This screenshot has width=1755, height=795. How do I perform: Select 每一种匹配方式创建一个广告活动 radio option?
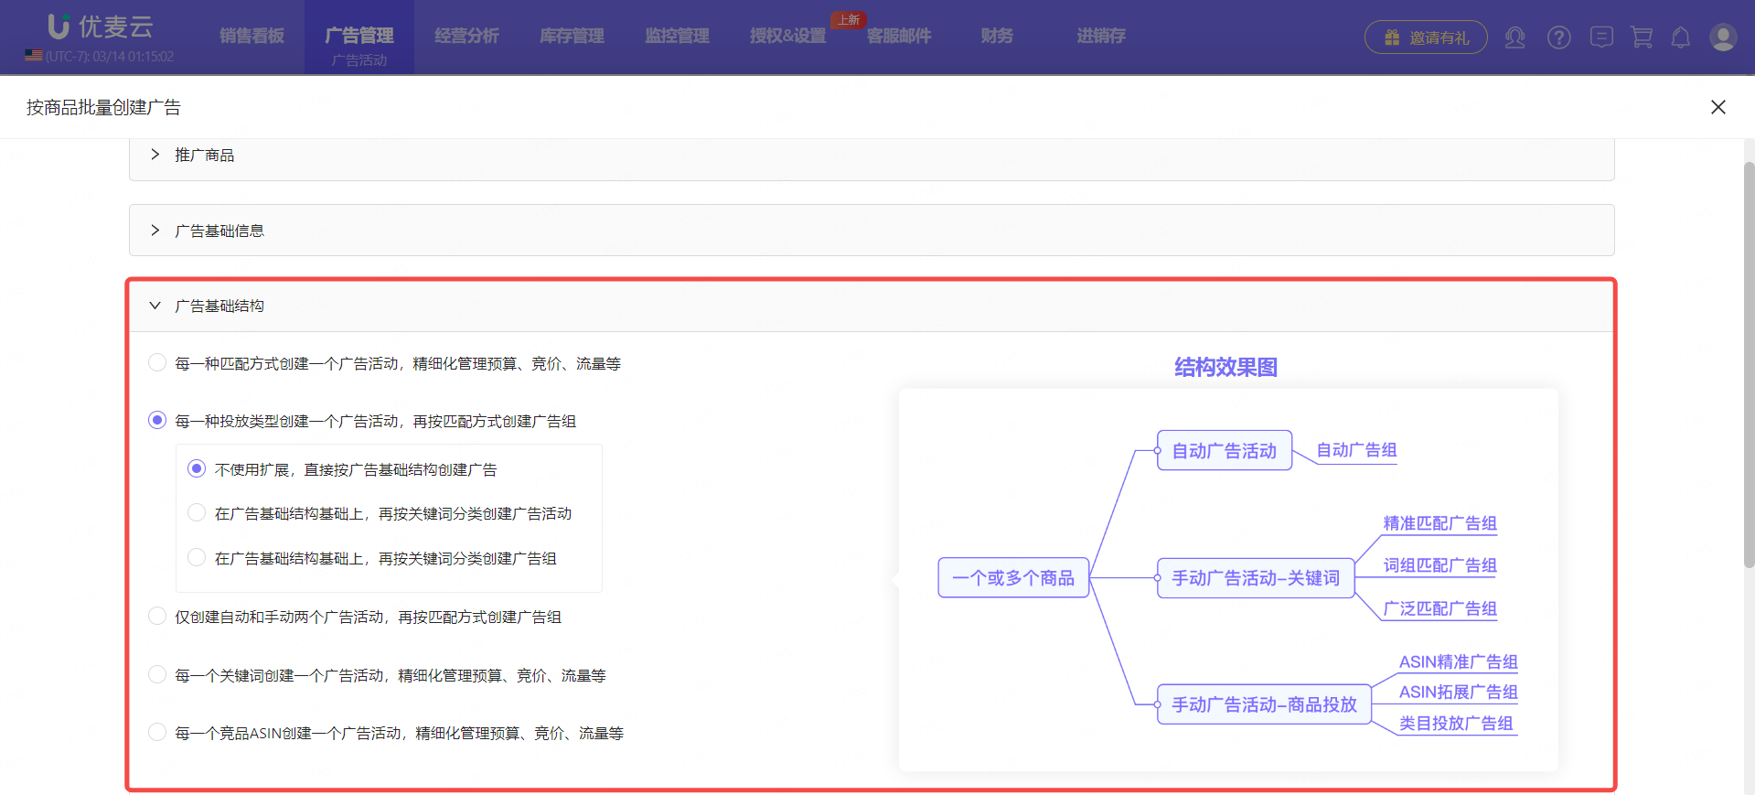(x=157, y=363)
